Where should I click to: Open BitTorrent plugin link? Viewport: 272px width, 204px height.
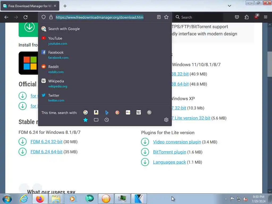(x=169, y=152)
